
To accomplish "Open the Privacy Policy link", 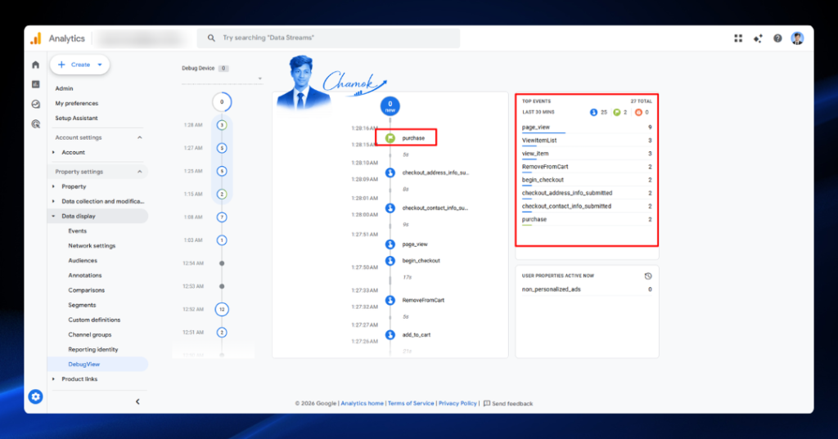I will point(457,404).
